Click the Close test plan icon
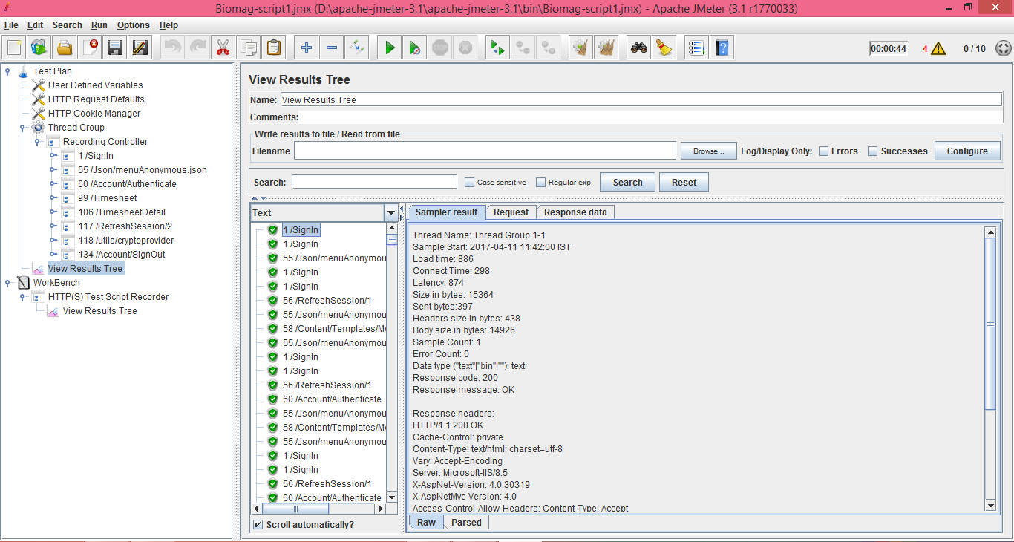Screen dimensions: 1014x542 (90, 48)
